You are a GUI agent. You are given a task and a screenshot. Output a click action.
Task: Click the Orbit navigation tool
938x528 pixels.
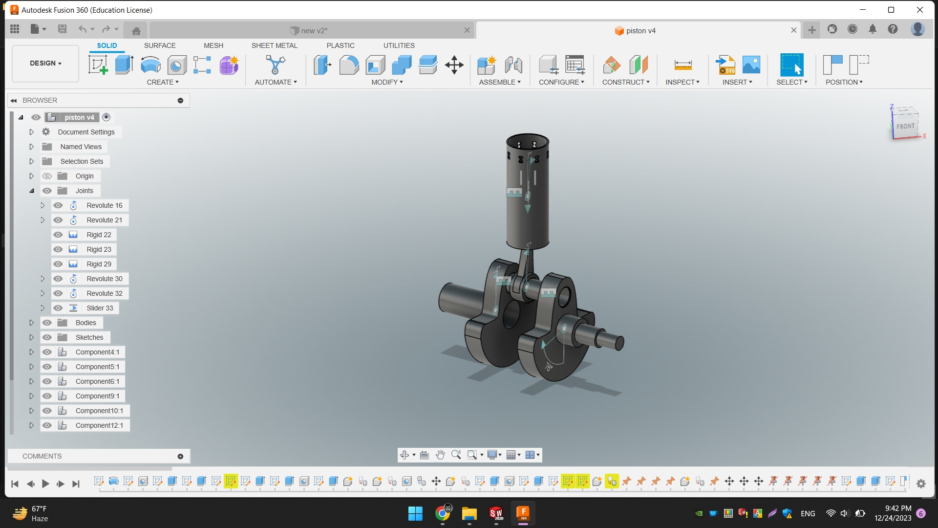pyautogui.click(x=405, y=455)
